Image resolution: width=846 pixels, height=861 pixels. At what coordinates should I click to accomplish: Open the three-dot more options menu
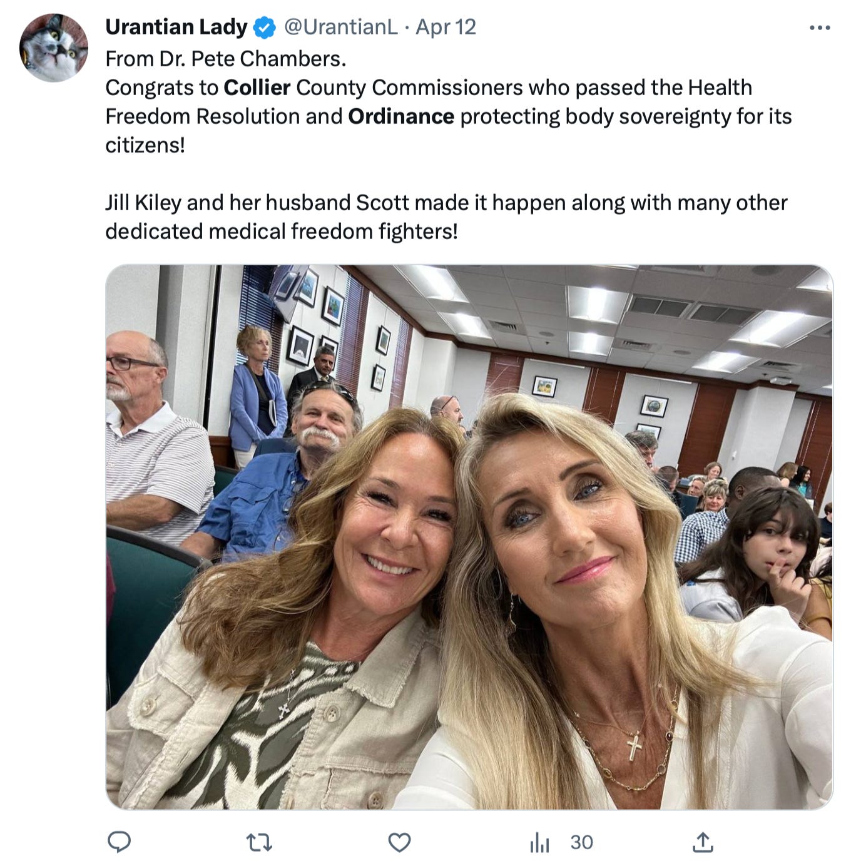[x=819, y=28]
